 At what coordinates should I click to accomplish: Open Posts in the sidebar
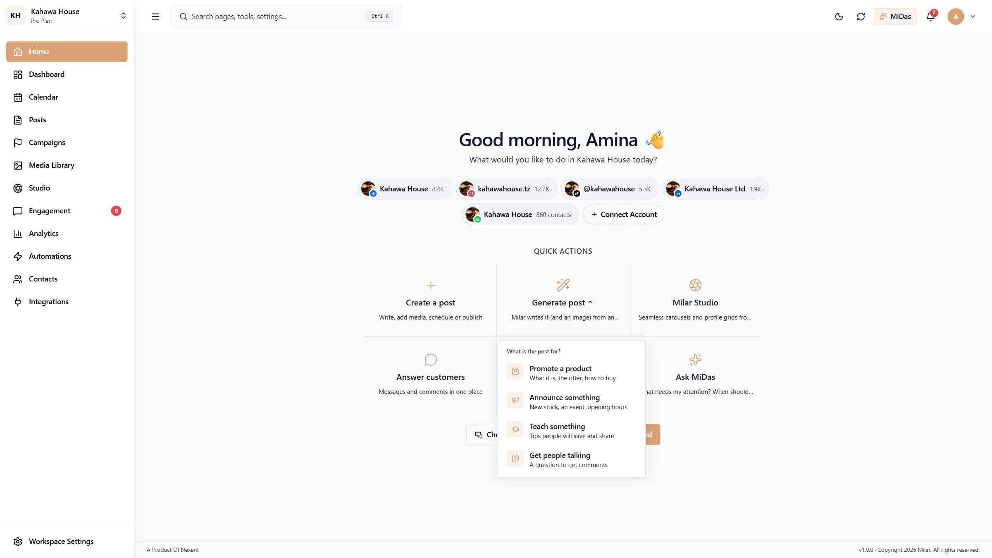[67, 120]
